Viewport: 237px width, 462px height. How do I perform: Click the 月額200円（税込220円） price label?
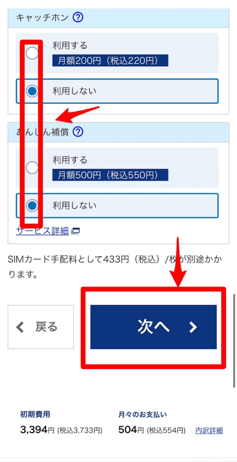coord(110,60)
